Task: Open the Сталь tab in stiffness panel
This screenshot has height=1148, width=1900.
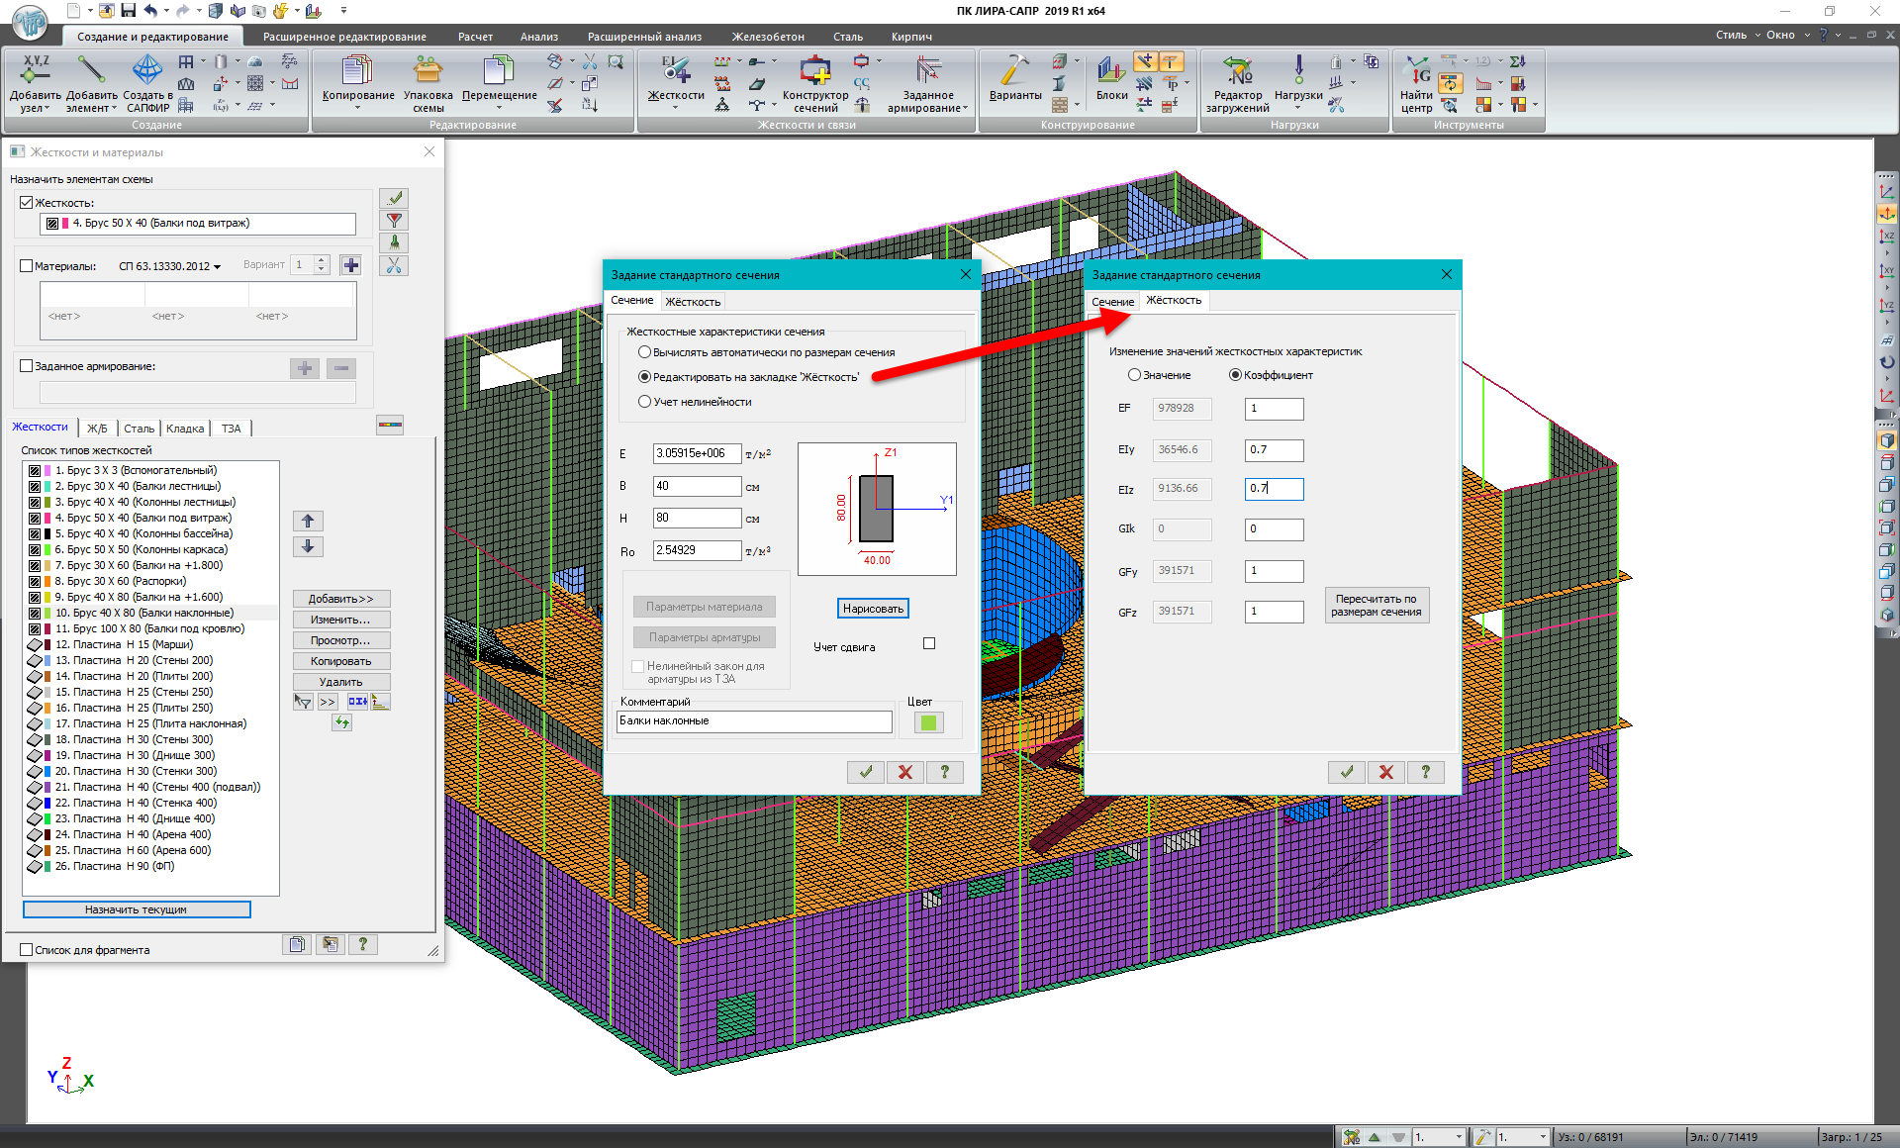Action: coord(139,429)
